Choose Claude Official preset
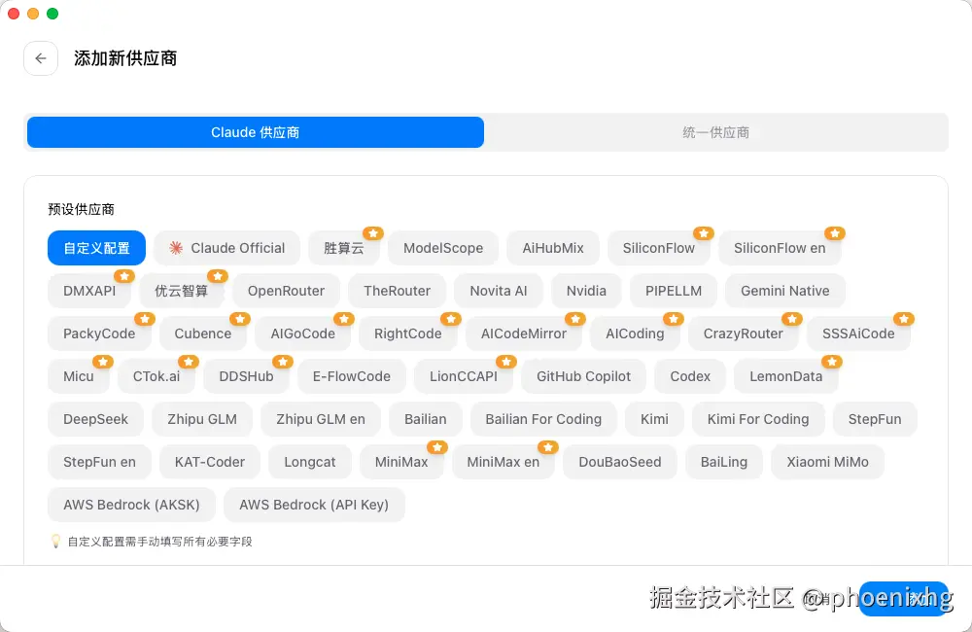 [226, 248]
